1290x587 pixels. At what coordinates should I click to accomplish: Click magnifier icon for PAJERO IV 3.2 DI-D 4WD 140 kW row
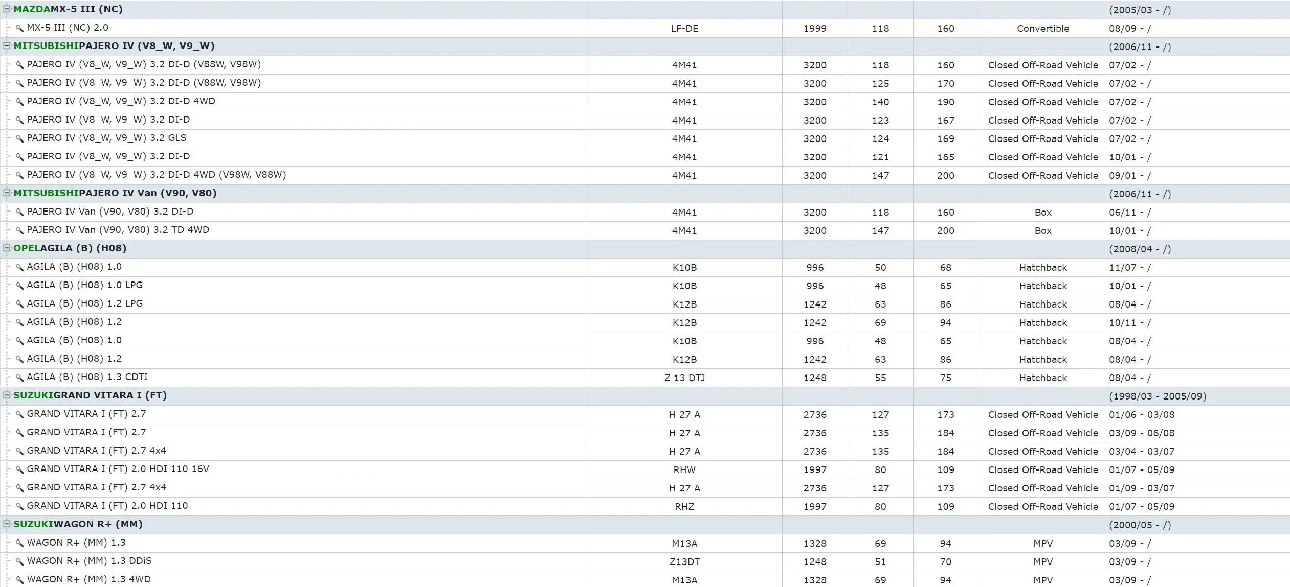19,102
